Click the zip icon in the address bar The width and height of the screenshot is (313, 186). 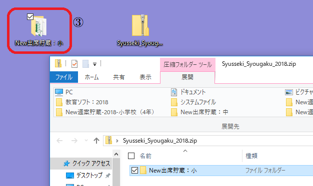point(109,141)
